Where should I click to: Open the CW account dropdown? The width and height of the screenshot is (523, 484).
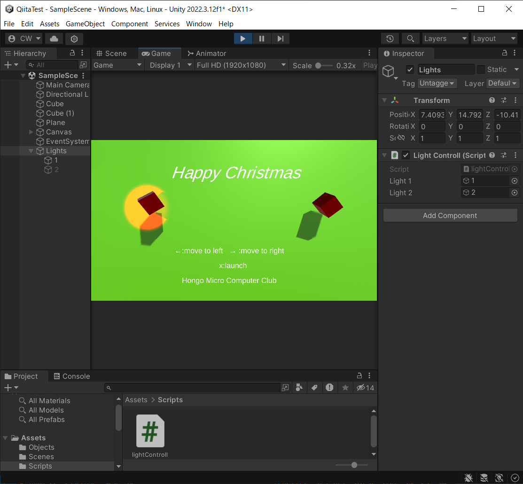tap(24, 39)
